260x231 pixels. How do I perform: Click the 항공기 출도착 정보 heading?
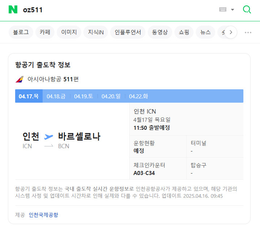point(43,65)
